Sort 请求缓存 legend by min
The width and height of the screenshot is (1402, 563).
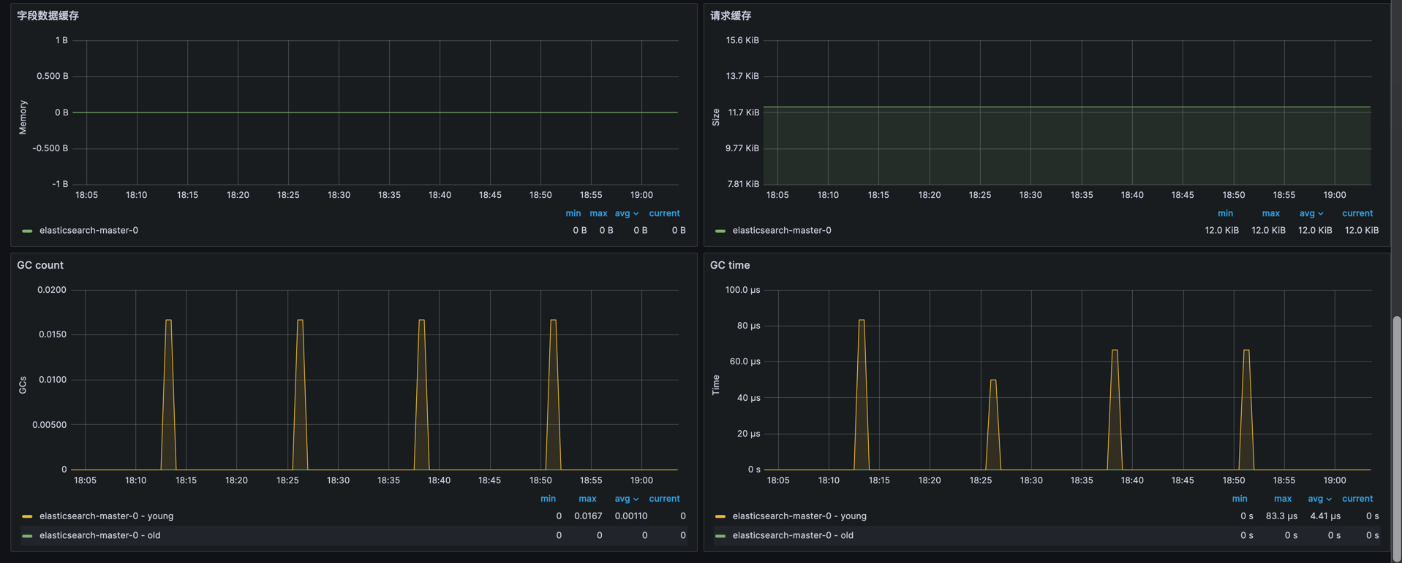click(1225, 213)
